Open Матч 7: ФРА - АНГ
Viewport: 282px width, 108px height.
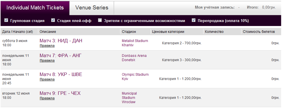[61, 56]
